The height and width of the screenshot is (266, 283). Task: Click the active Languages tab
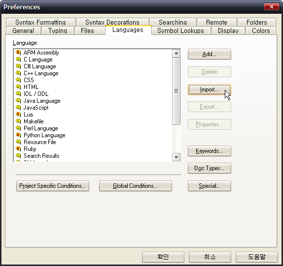(x=128, y=30)
